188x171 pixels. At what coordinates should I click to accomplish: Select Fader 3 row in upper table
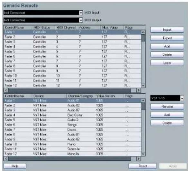(72, 42)
